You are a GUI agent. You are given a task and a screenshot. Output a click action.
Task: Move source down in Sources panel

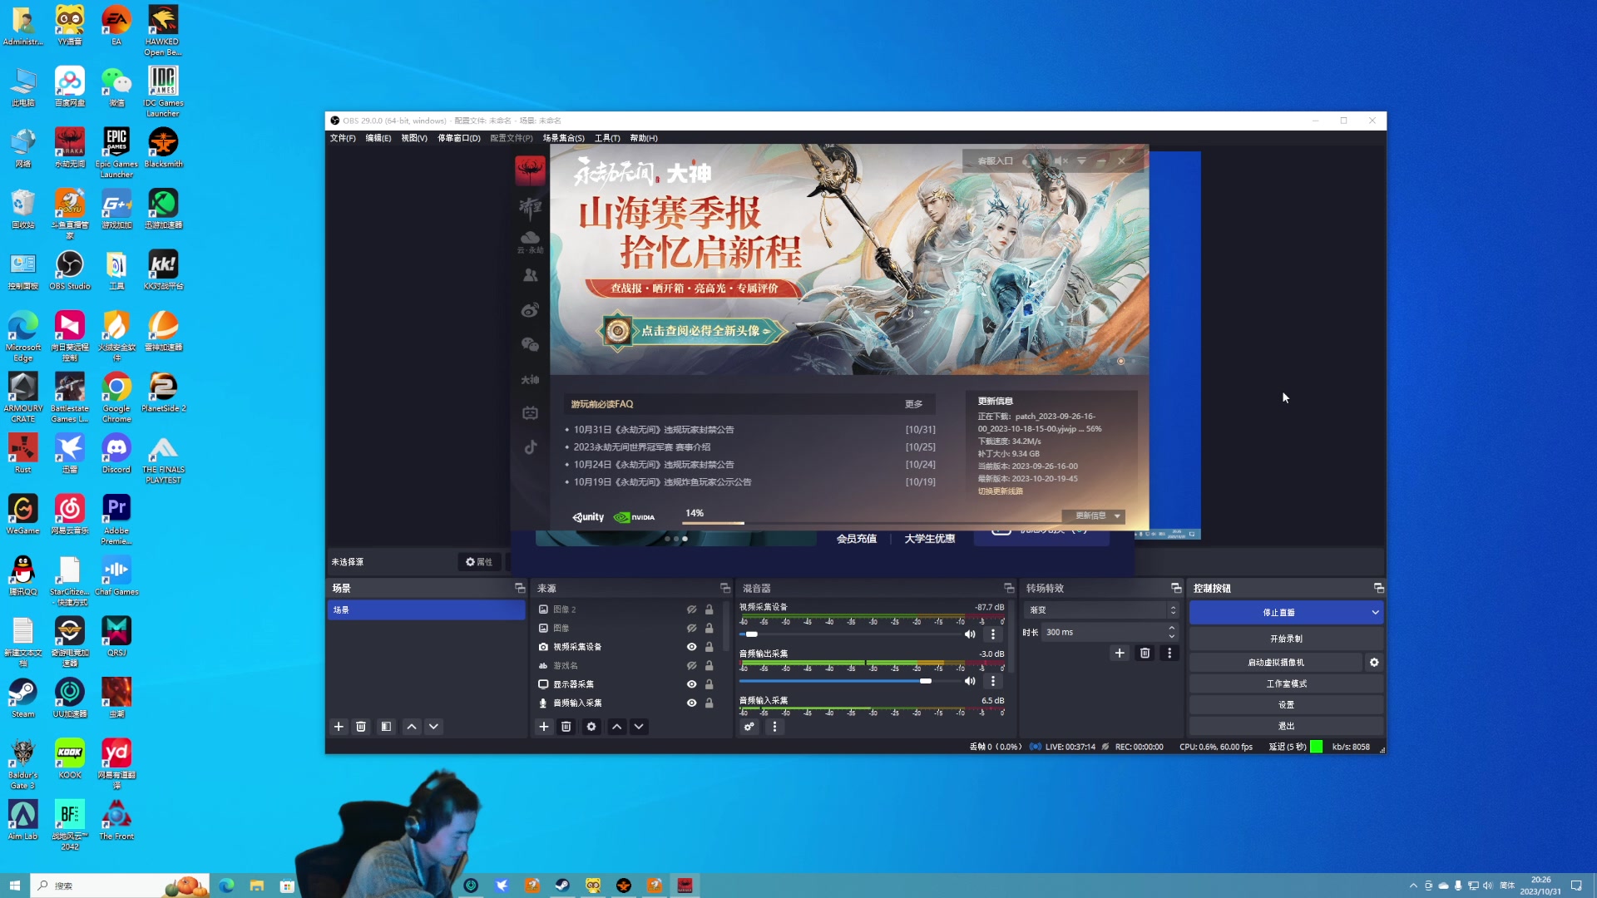click(x=639, y=727)
